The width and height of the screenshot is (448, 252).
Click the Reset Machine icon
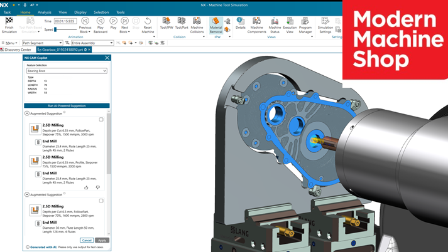coord(148,23)
